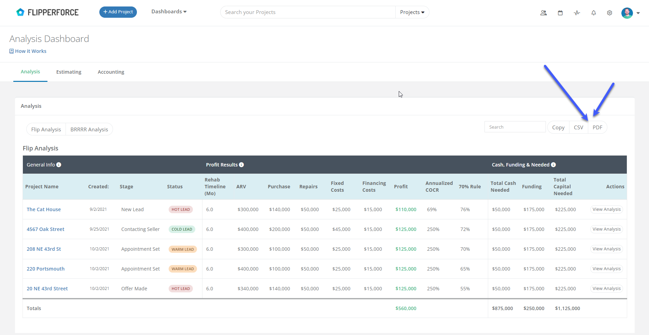649x335 pixels.
Task: Export the table as CSV
Action: pyautogui.click(x=578, y=127)
